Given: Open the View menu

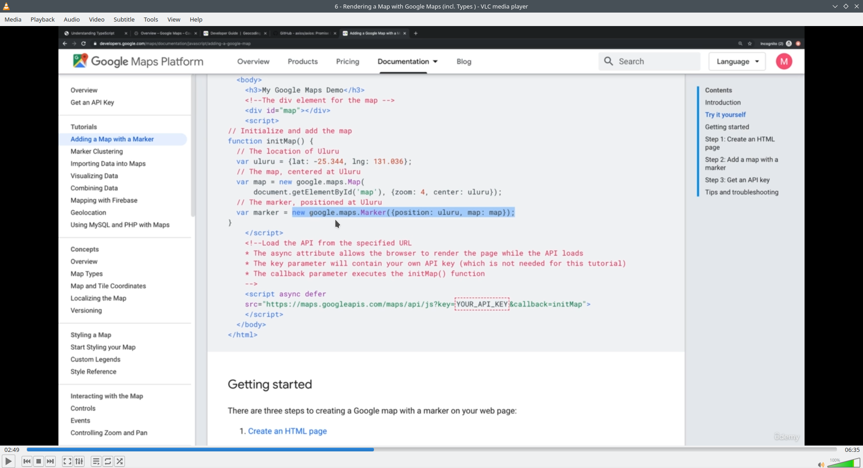Looking at the screenshot, I should pyautogui.click(x=174, y=19).
